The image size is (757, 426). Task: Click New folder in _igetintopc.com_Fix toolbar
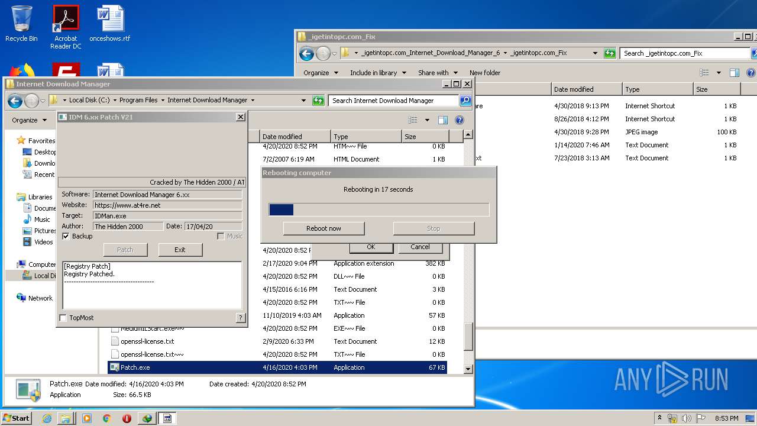485,73
